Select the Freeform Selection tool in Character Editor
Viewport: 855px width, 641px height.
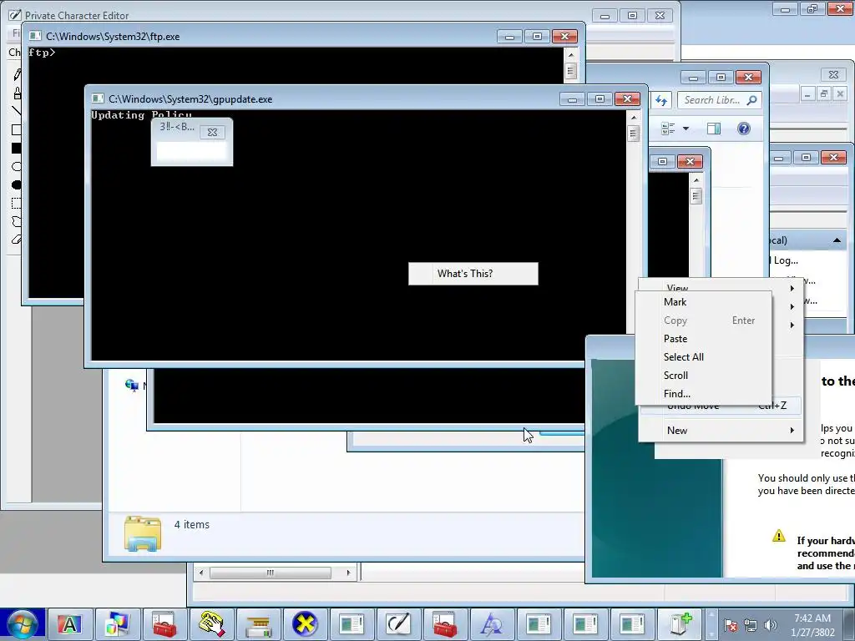17,221
